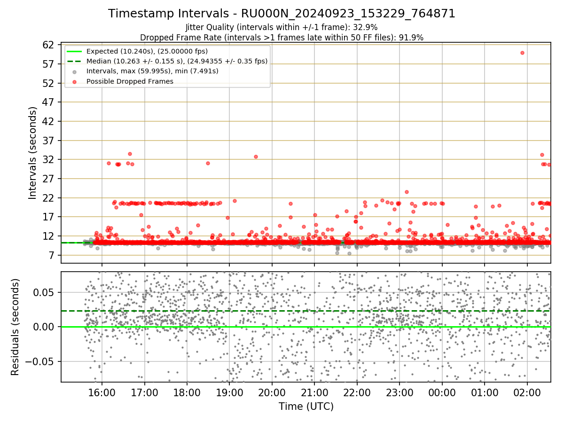Click the 20:00 x-axis tick label

click(x=272, y=392)
